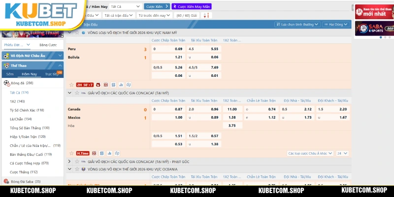This screenshot has width=394, height=197.
Task: Select Lẻ/Chẵn (154) in sidebar
Action: 21,119
